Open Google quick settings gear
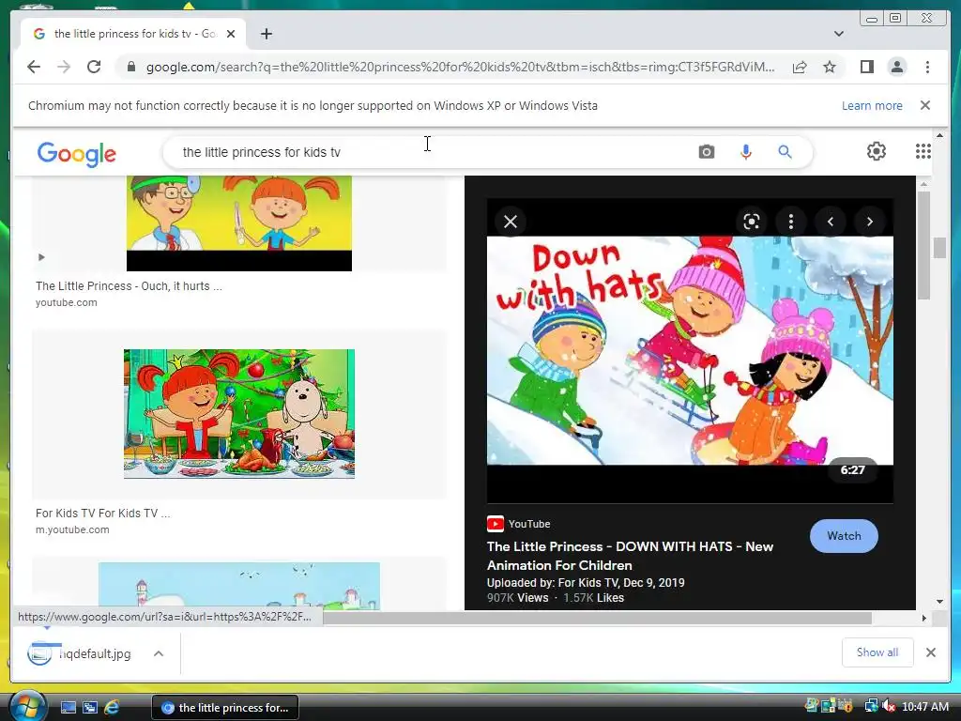 pyautogui.click(x=877, y=151)
